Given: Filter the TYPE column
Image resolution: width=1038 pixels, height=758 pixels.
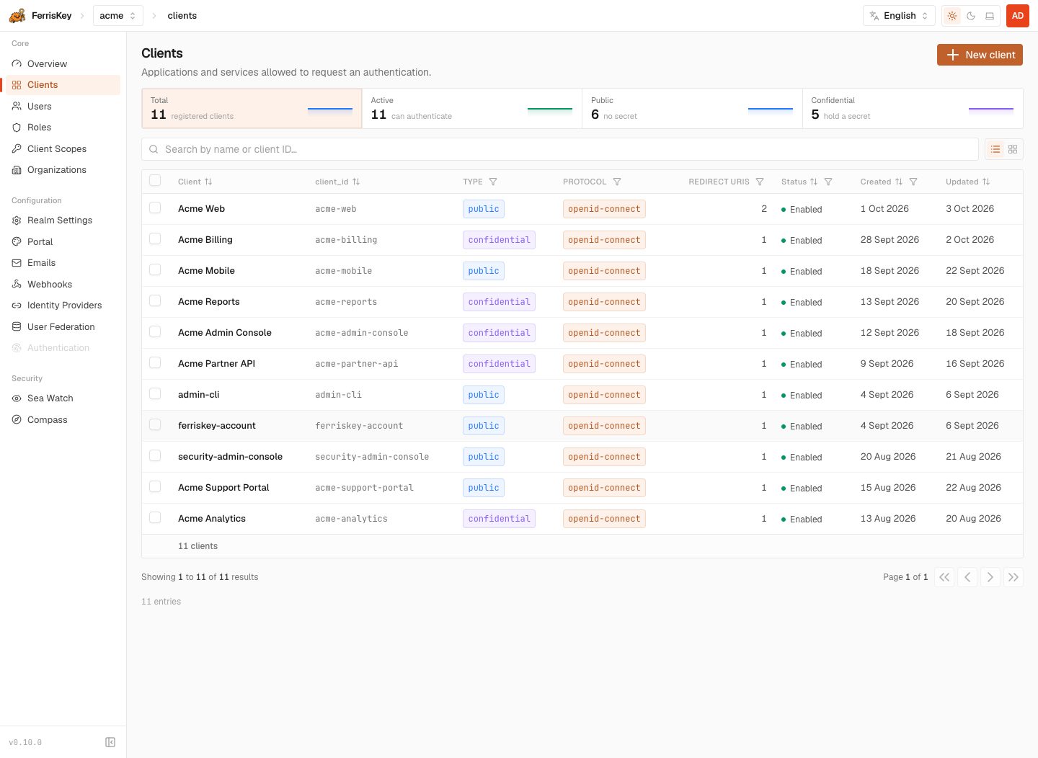Looking at the screenshot, I should pyautogui.click(x=493, y=182).
